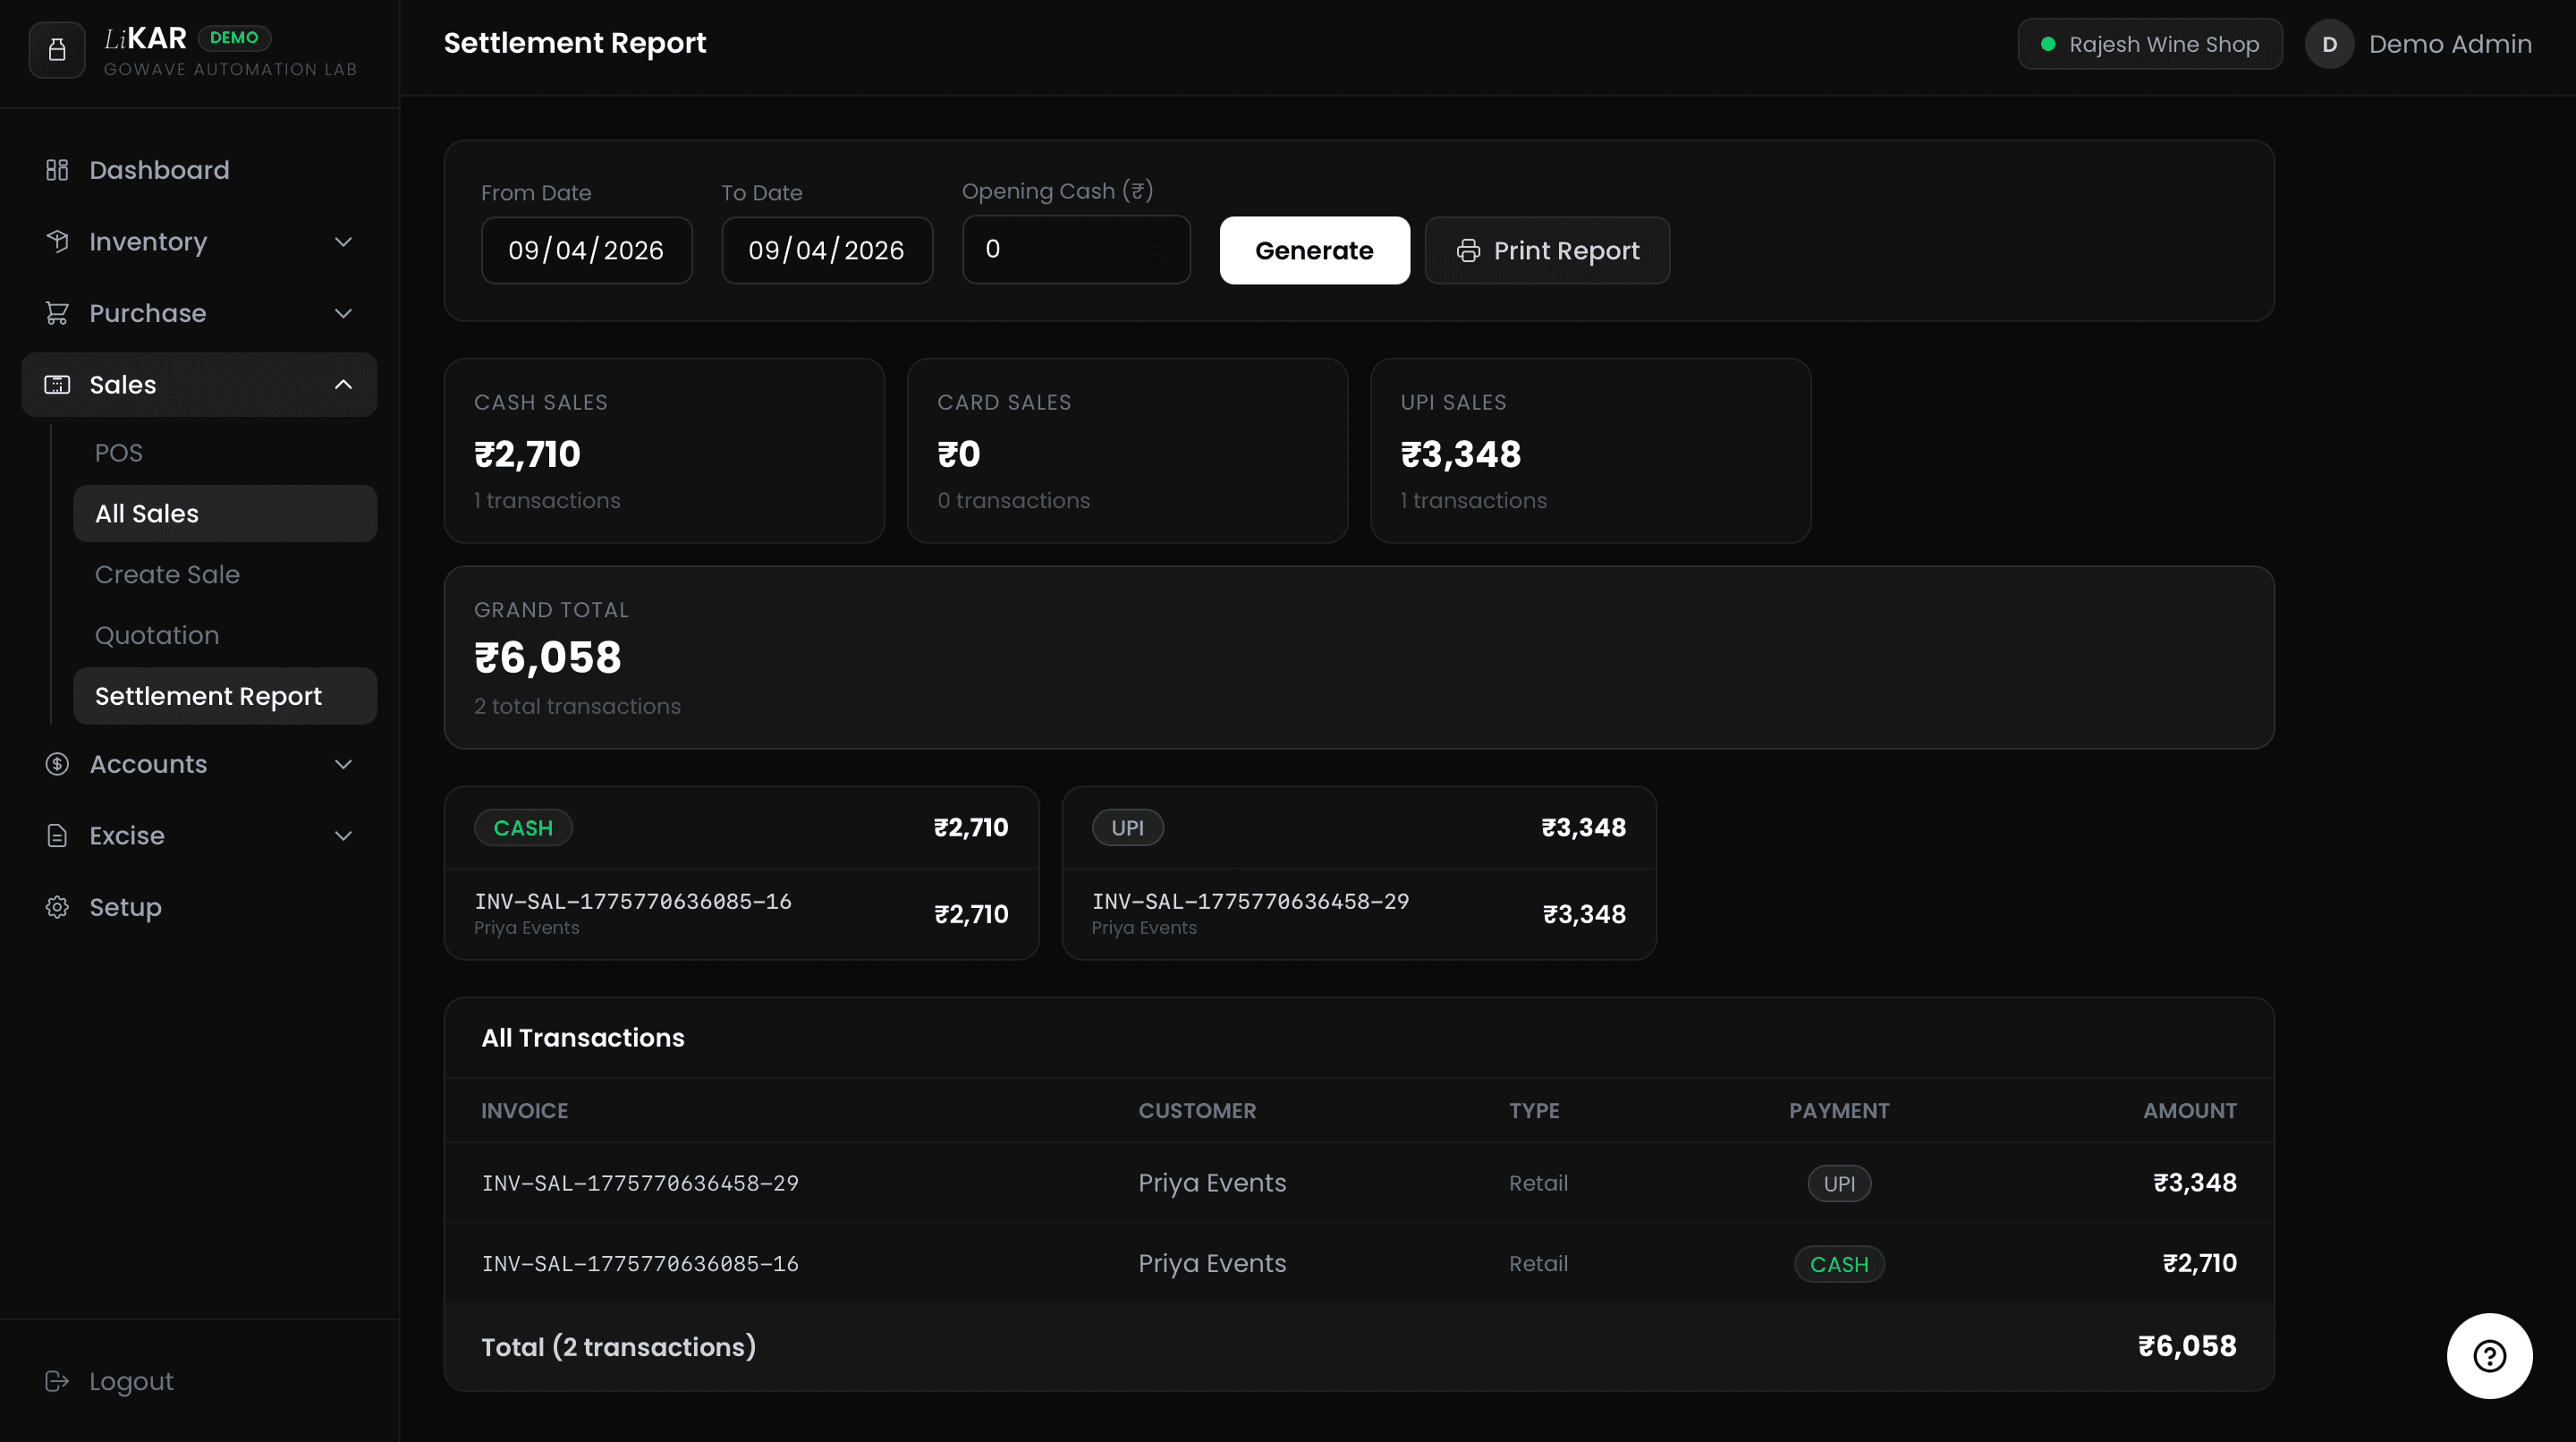Click the Demo Admin avatar
The height and width of the screenshot is (1442, 2576).
click(2329, 44)
